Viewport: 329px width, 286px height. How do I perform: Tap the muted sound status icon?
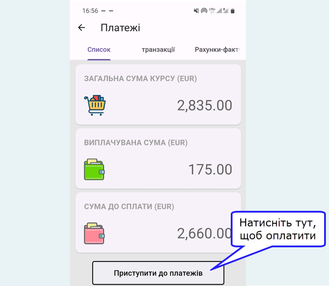click(x=196, y=11)
